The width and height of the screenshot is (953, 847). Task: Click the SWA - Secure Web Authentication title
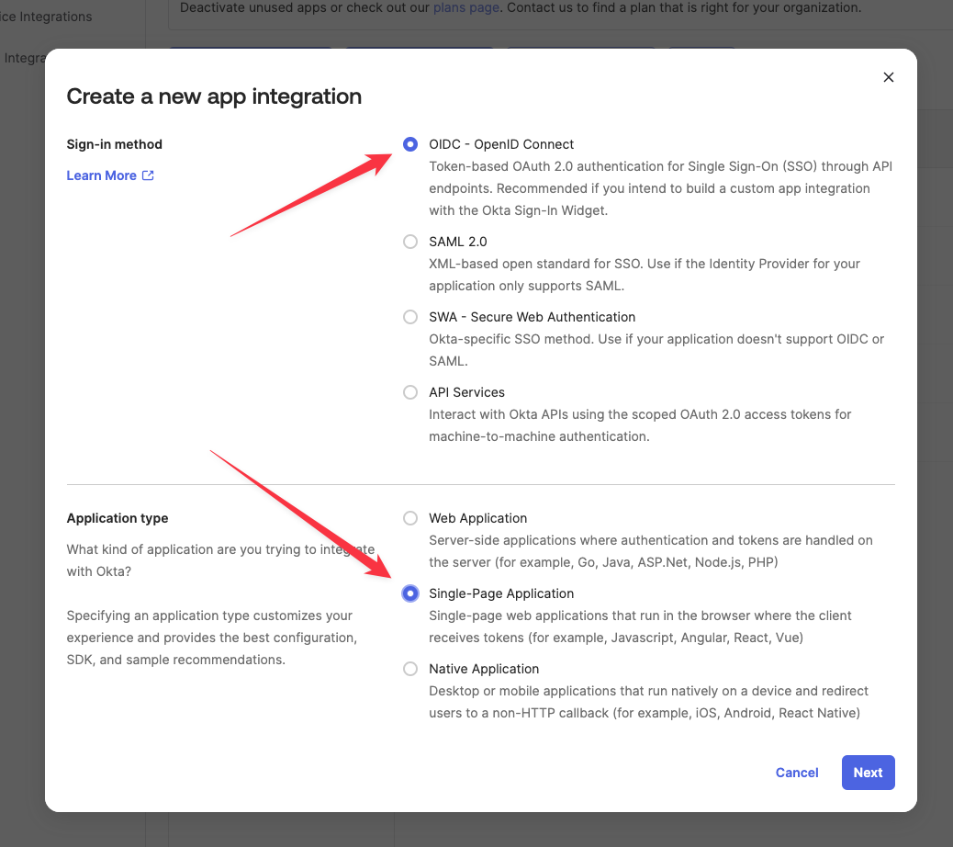(532, 317)
